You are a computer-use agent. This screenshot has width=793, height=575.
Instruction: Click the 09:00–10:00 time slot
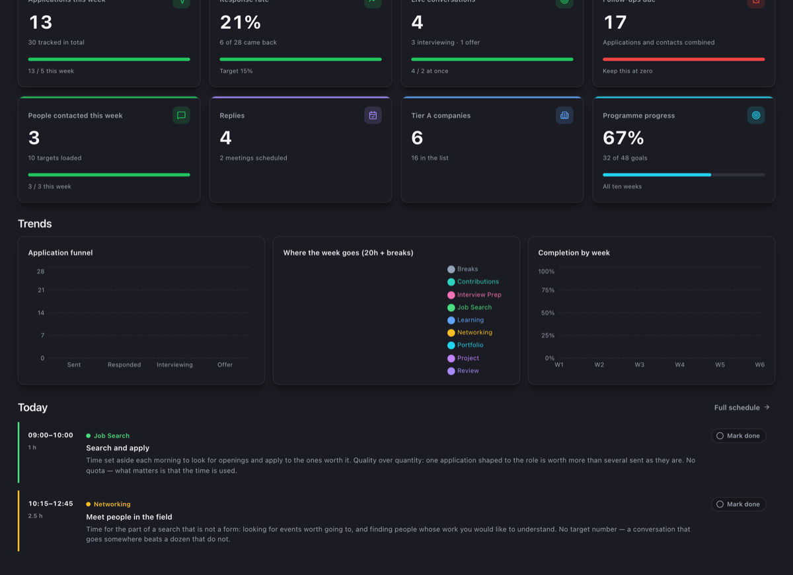[x=50, y=436]
